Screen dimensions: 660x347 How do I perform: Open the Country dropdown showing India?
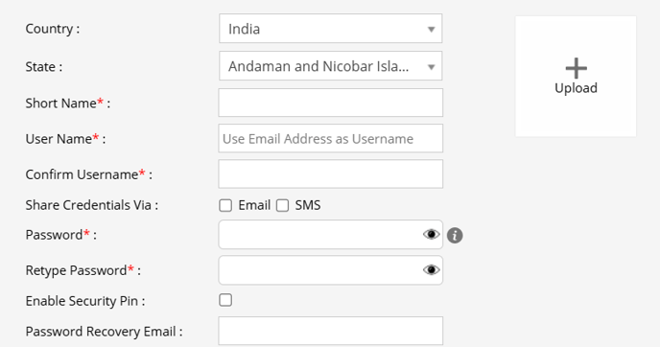(330, 29)
